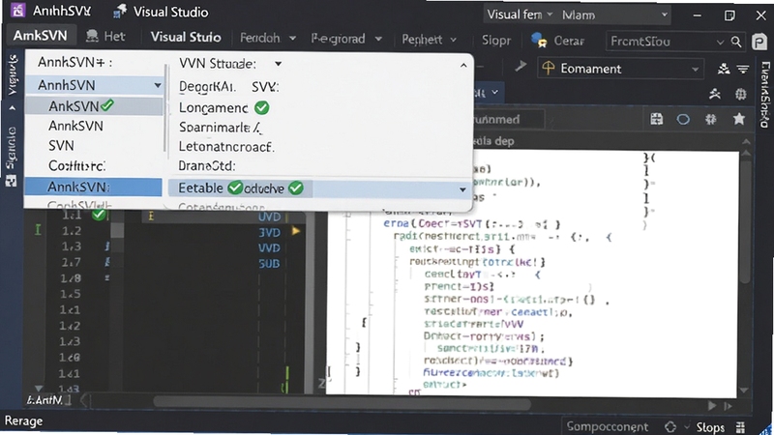The image size is (774, 435).
Task: Click the blue circle icon in panel toolbar
Action: click(683, 119)
